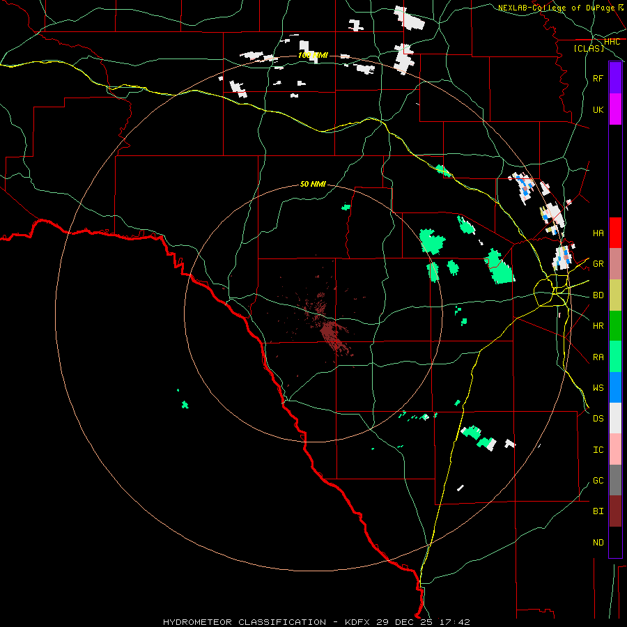
Task: Click the dark green HR legend swatch
Action: 615,326
